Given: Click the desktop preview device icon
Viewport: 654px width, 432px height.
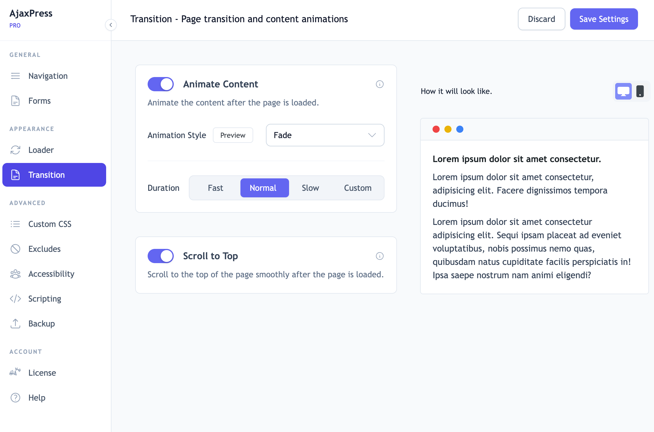Looking at the screenshot, I should click(623, 91).
